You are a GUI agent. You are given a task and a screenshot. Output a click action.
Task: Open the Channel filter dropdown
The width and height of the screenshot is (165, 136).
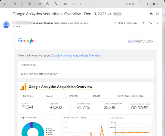tap(77, 96)
